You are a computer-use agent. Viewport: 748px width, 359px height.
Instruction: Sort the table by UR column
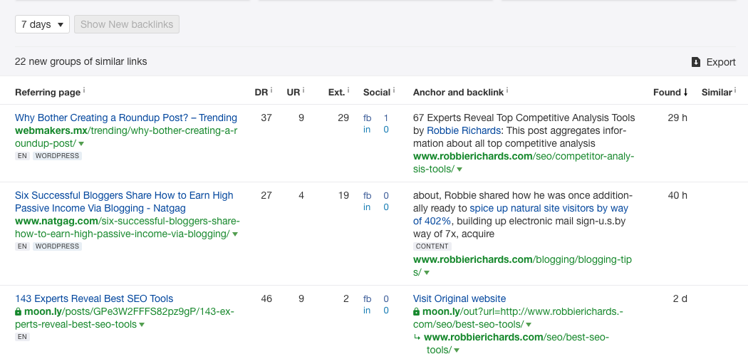tap(293, 92)
